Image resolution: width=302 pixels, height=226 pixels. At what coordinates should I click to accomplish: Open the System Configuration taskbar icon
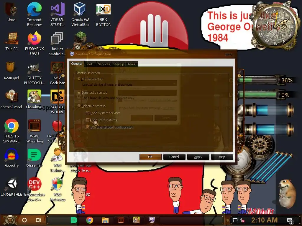[152, 220]
